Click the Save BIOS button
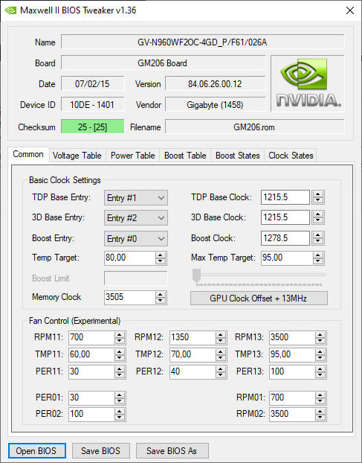The width and height of the screenshot is (362, 463). click(101, 450)
